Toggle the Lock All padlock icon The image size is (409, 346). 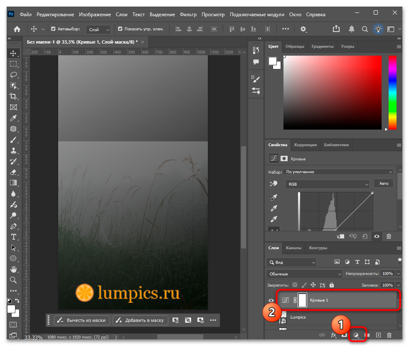pyautogui.click(x=332, y=285)
